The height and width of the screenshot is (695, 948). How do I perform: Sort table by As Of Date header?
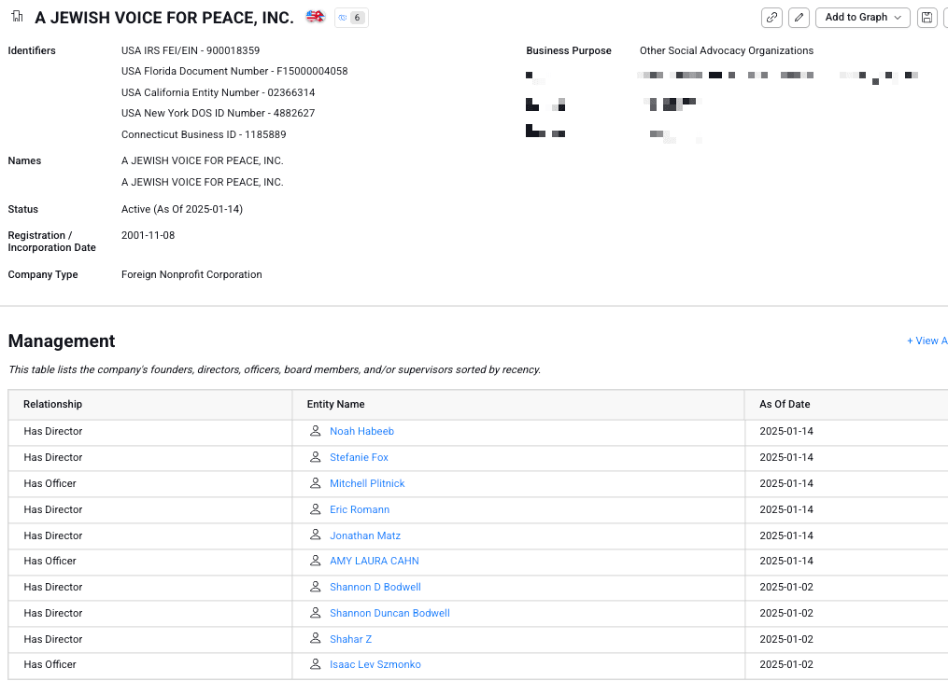[x=785, y=404]
